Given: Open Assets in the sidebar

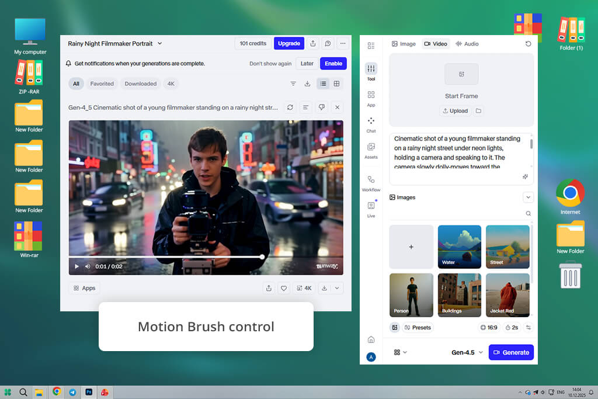Looking at the screenshot, I should (371, 150).
